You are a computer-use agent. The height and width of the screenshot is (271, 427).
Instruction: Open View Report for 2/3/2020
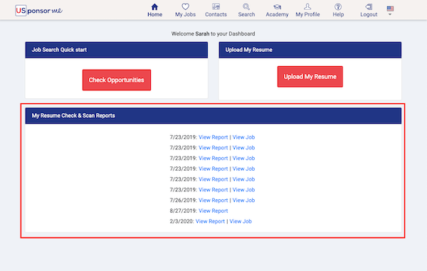coord(210,221)
